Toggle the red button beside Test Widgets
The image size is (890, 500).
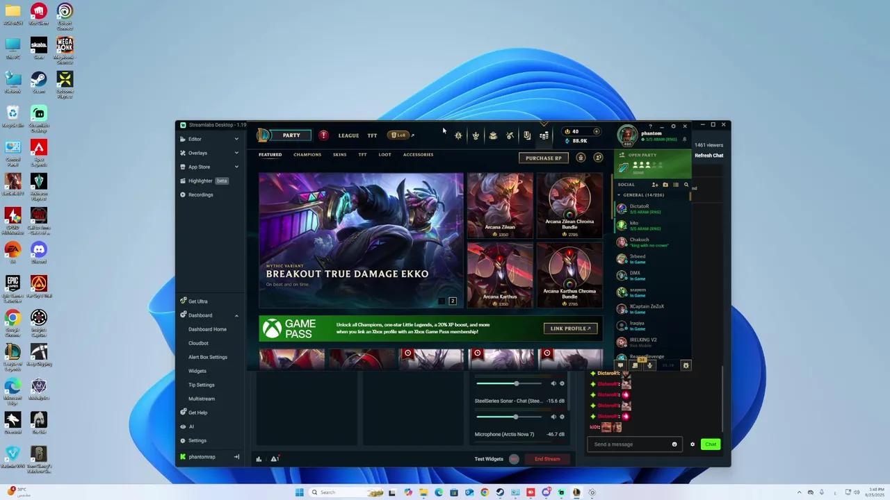[x=514, y=459]
